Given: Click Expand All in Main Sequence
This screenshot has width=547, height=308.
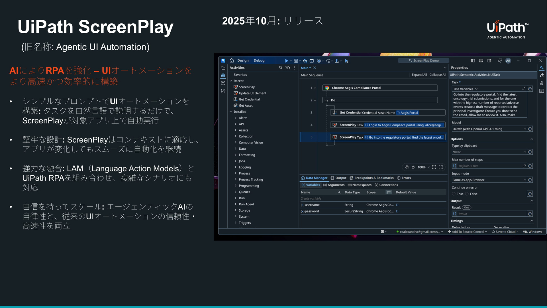Looking at the screenshot, I should (x=419, y=75).
